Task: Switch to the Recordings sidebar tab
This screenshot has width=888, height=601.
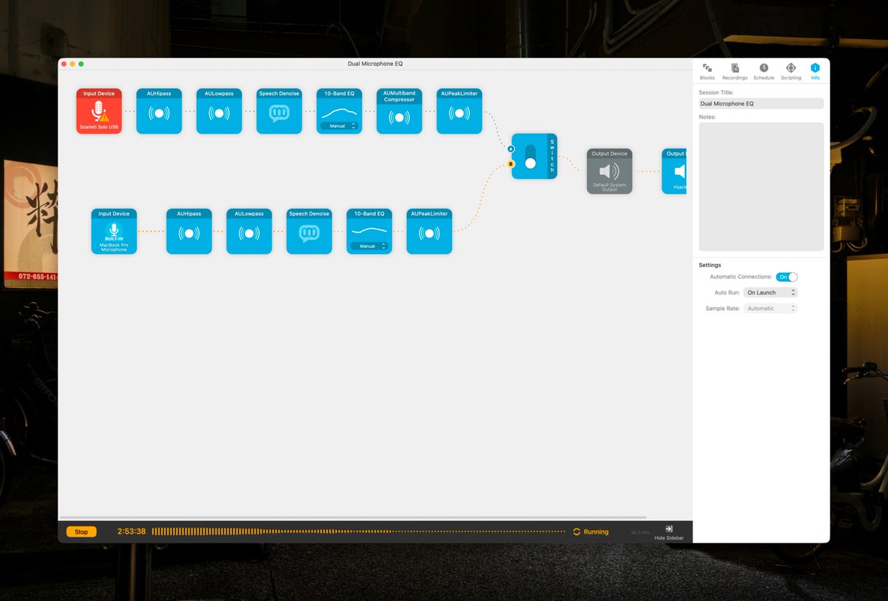Action: click(735, 71)
